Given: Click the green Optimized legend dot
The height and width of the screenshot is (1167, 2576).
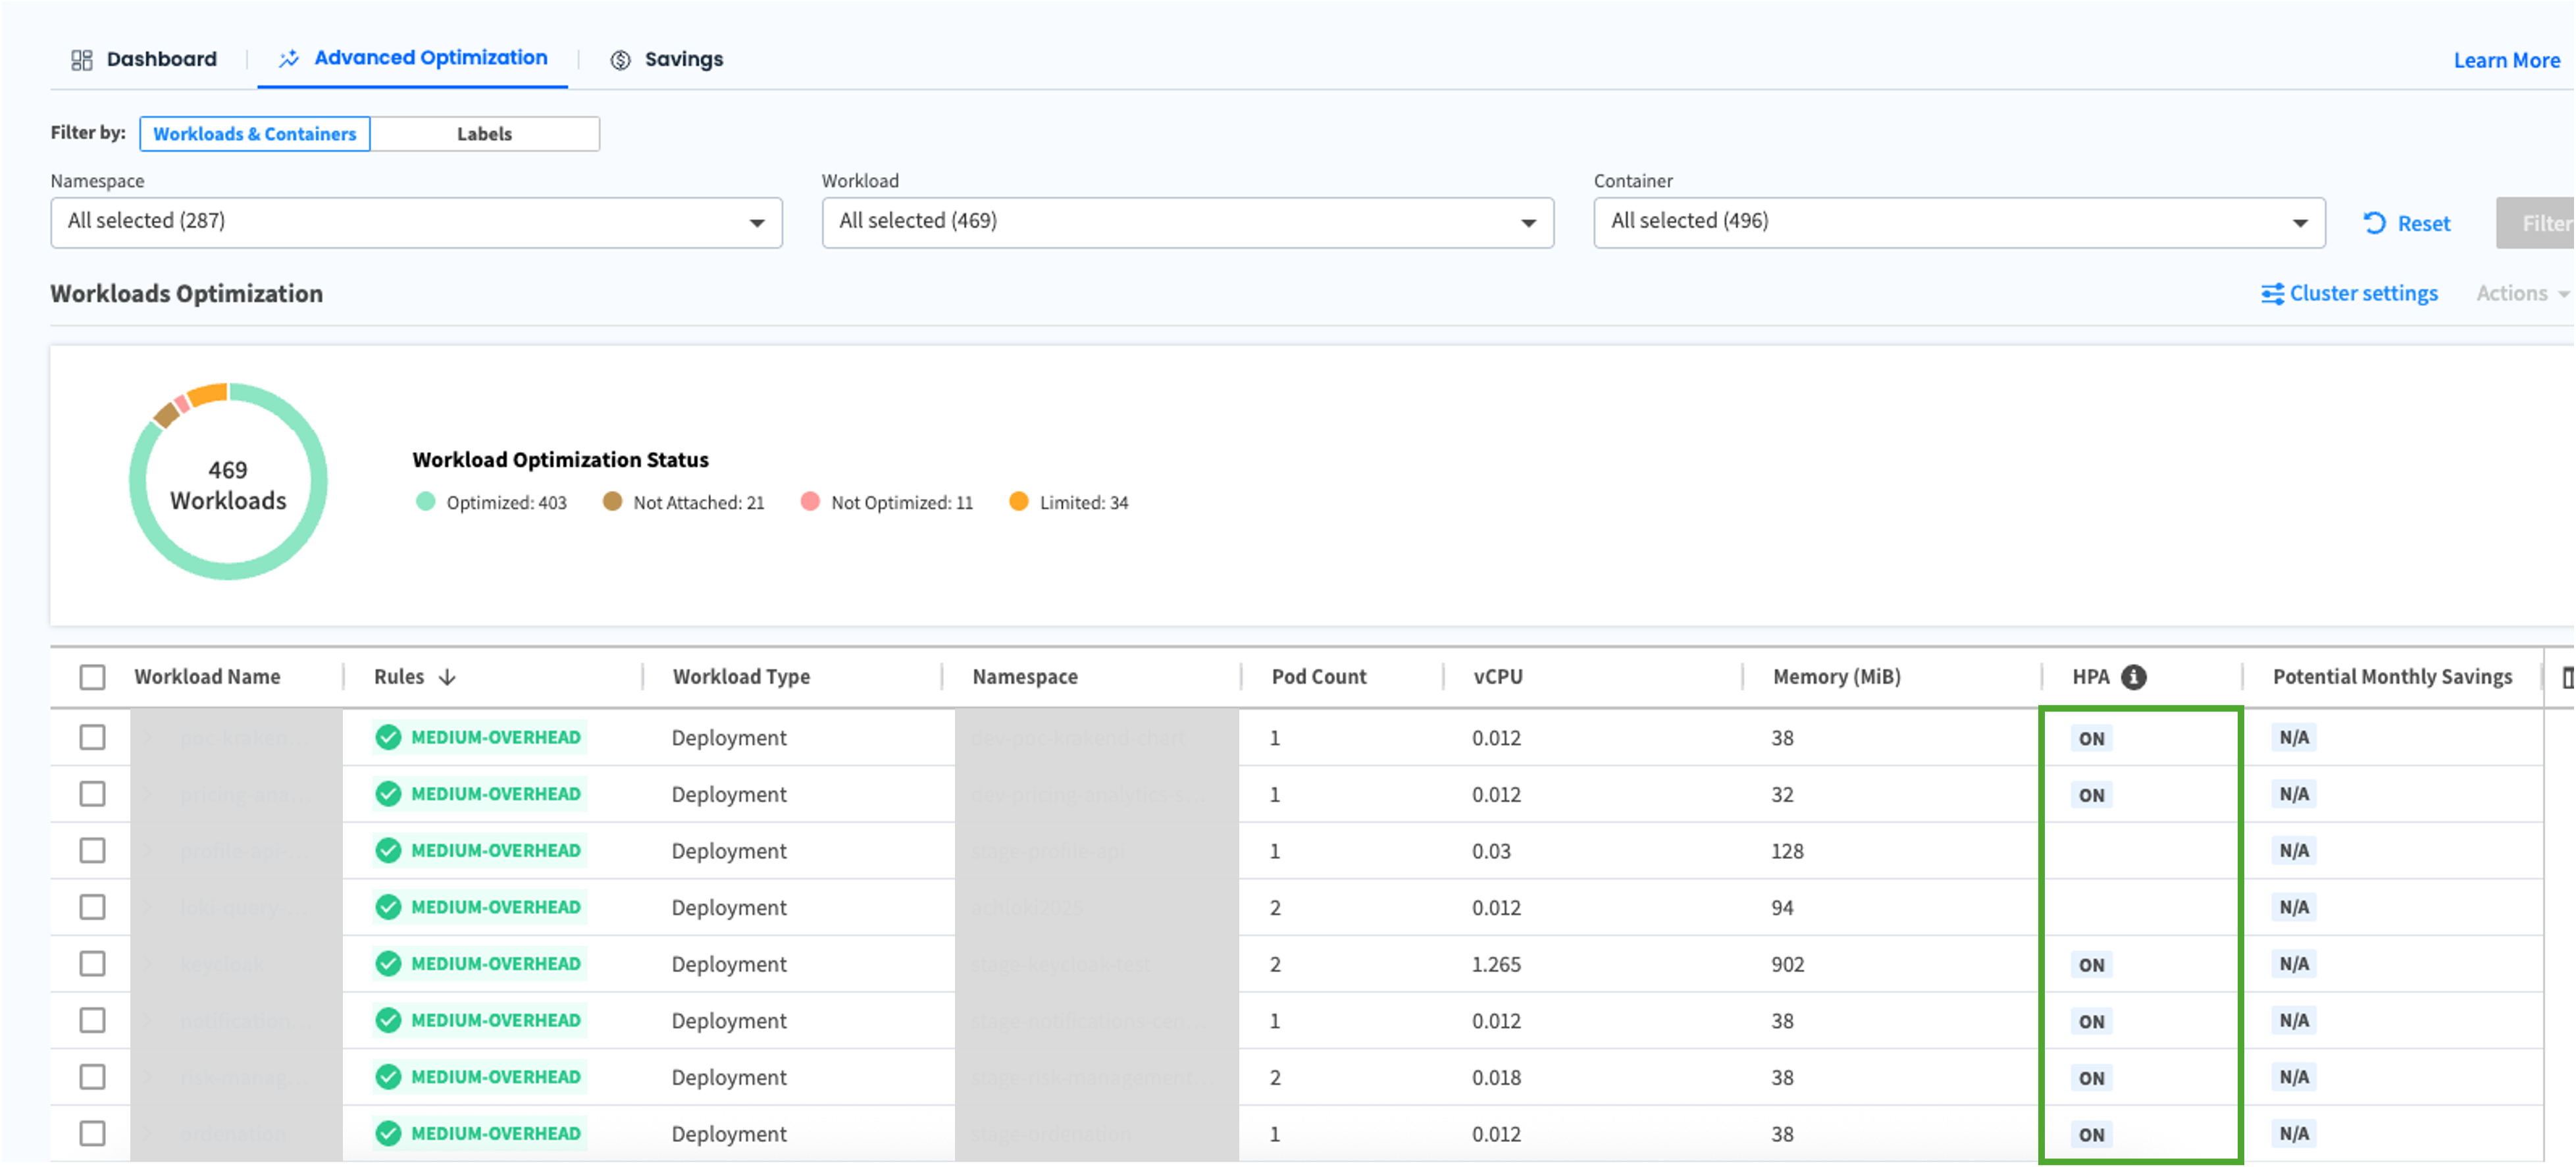Looking at the screenshot, I should (x=425, y=502).
